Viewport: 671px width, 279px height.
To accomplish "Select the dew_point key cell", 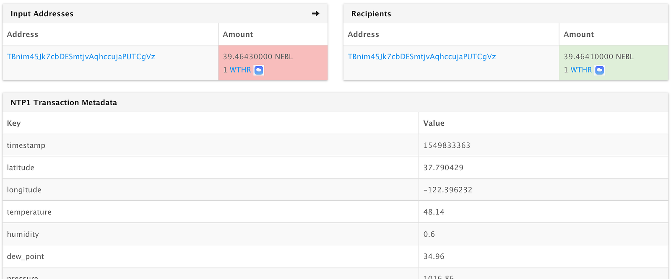I will pyautogui.click(x=211, y=256).
